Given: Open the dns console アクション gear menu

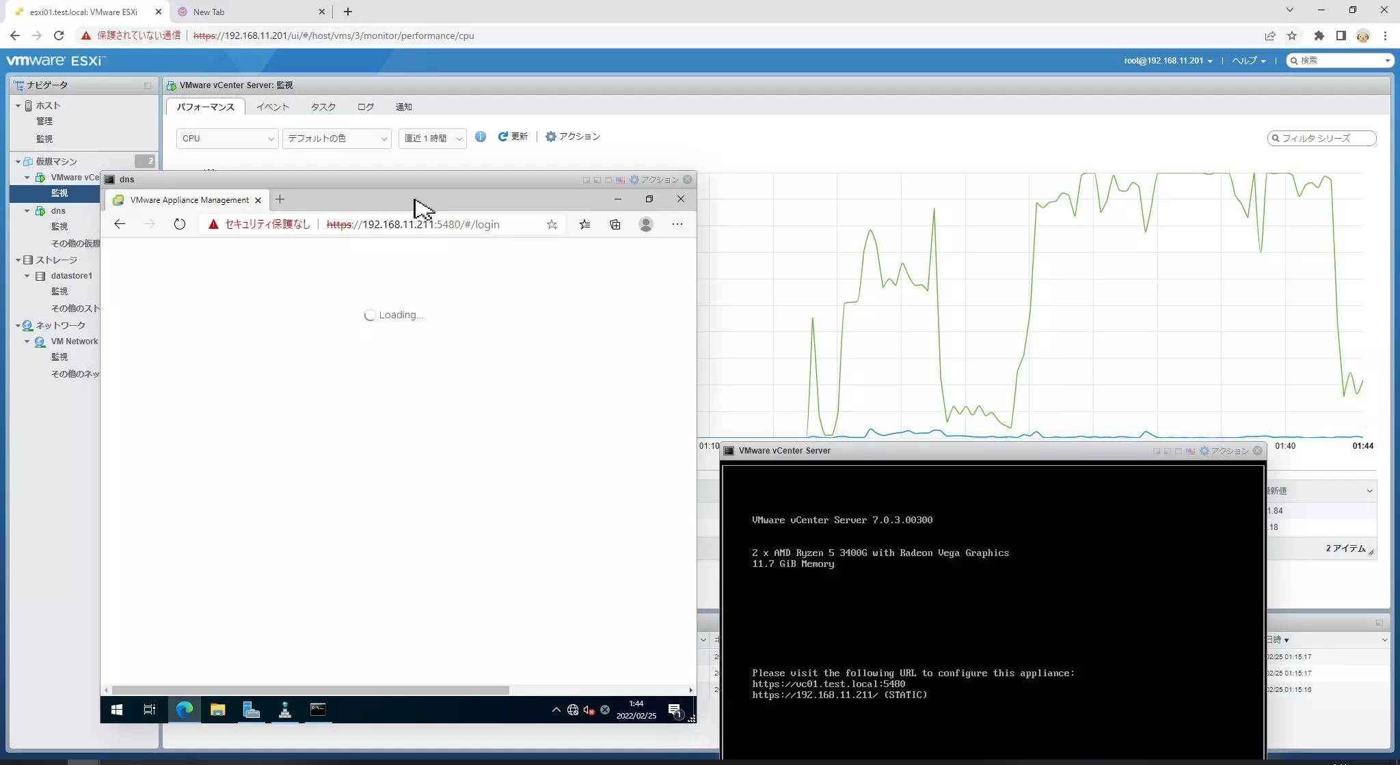Looking at the screenshot, I should (654, 180).
